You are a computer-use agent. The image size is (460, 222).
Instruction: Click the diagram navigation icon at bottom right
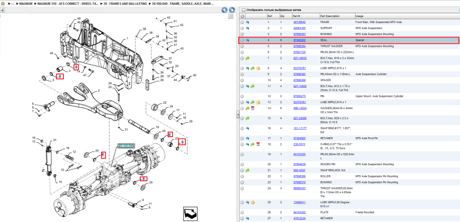click(x=190, y=214)
